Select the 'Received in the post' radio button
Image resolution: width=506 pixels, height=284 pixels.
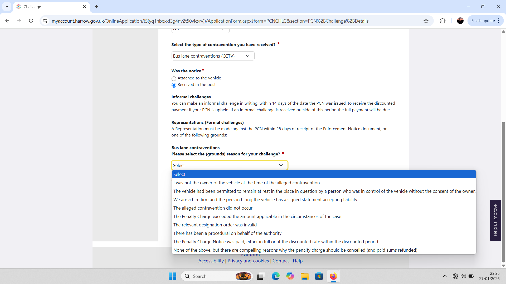[x=174, y=85]
